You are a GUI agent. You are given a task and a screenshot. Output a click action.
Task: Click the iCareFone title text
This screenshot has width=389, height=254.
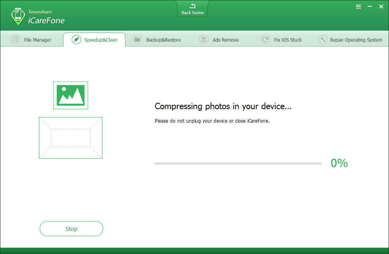tap(46, 21)
